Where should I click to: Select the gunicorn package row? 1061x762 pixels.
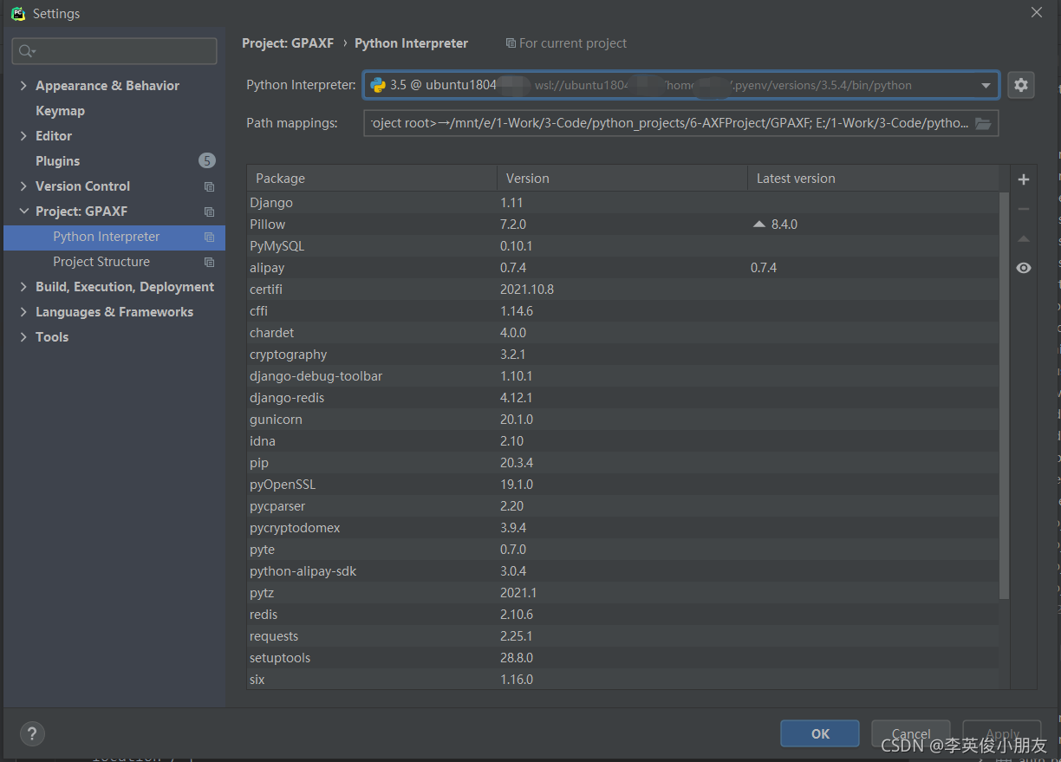(x=622, y=420)
